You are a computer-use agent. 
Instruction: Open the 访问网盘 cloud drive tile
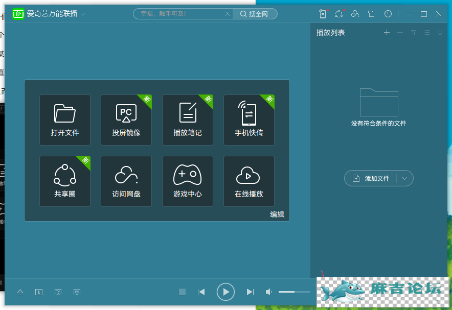(x=126, y=181)
